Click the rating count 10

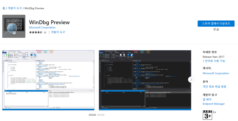45,32
